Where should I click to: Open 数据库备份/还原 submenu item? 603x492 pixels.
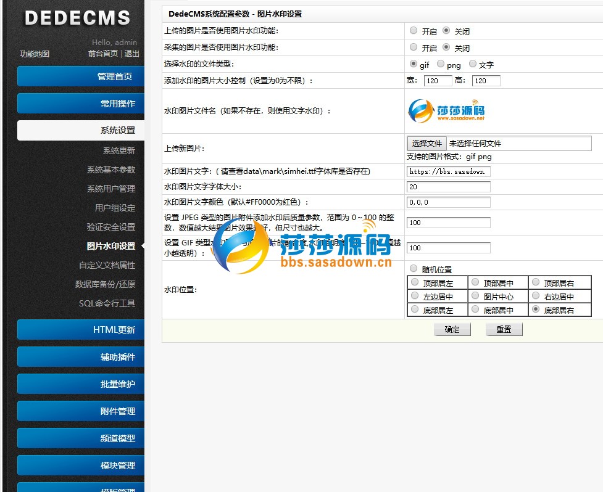coord(105,284)
